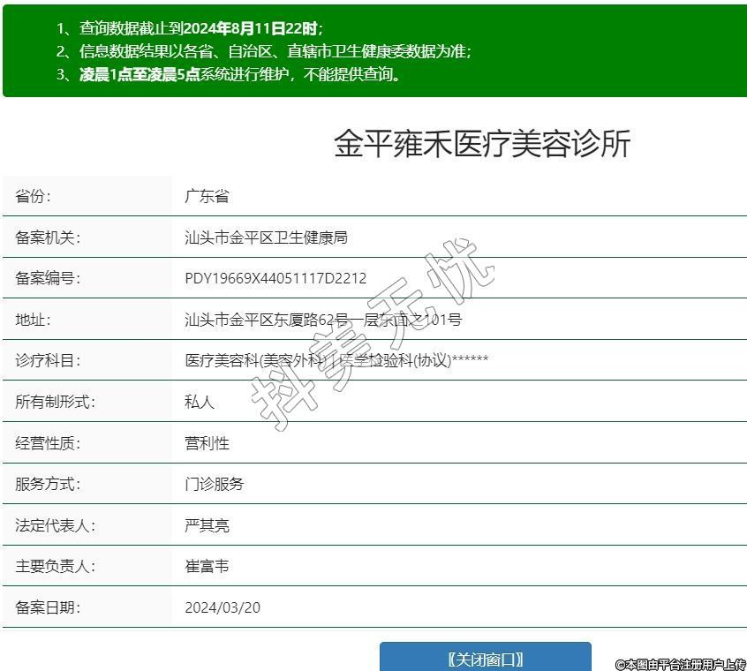Click the legal representative name 严其亮

click(x=207, y=525)
